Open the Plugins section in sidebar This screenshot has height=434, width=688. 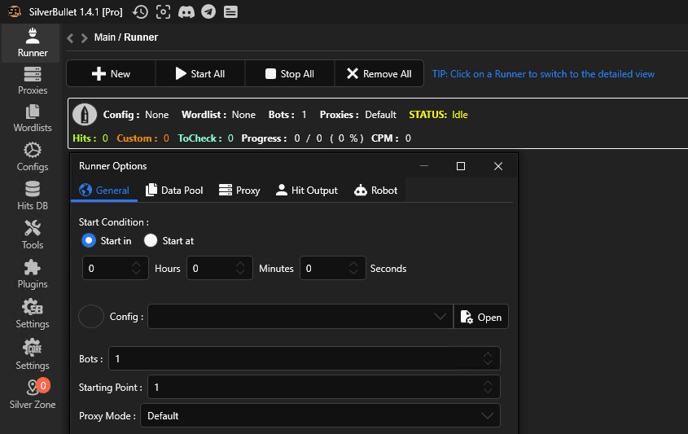point(33,274)
